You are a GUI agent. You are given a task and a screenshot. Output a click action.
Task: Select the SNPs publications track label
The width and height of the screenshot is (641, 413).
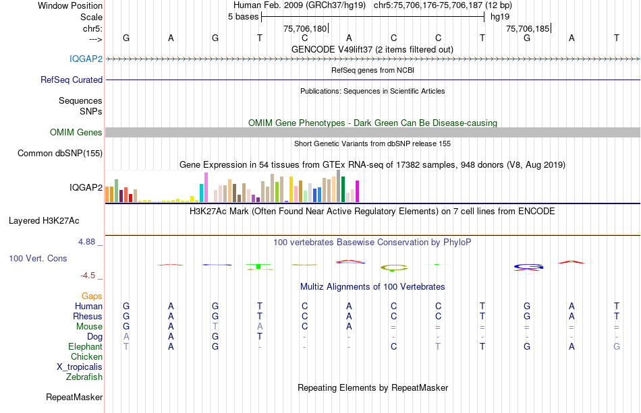[91, 111]
